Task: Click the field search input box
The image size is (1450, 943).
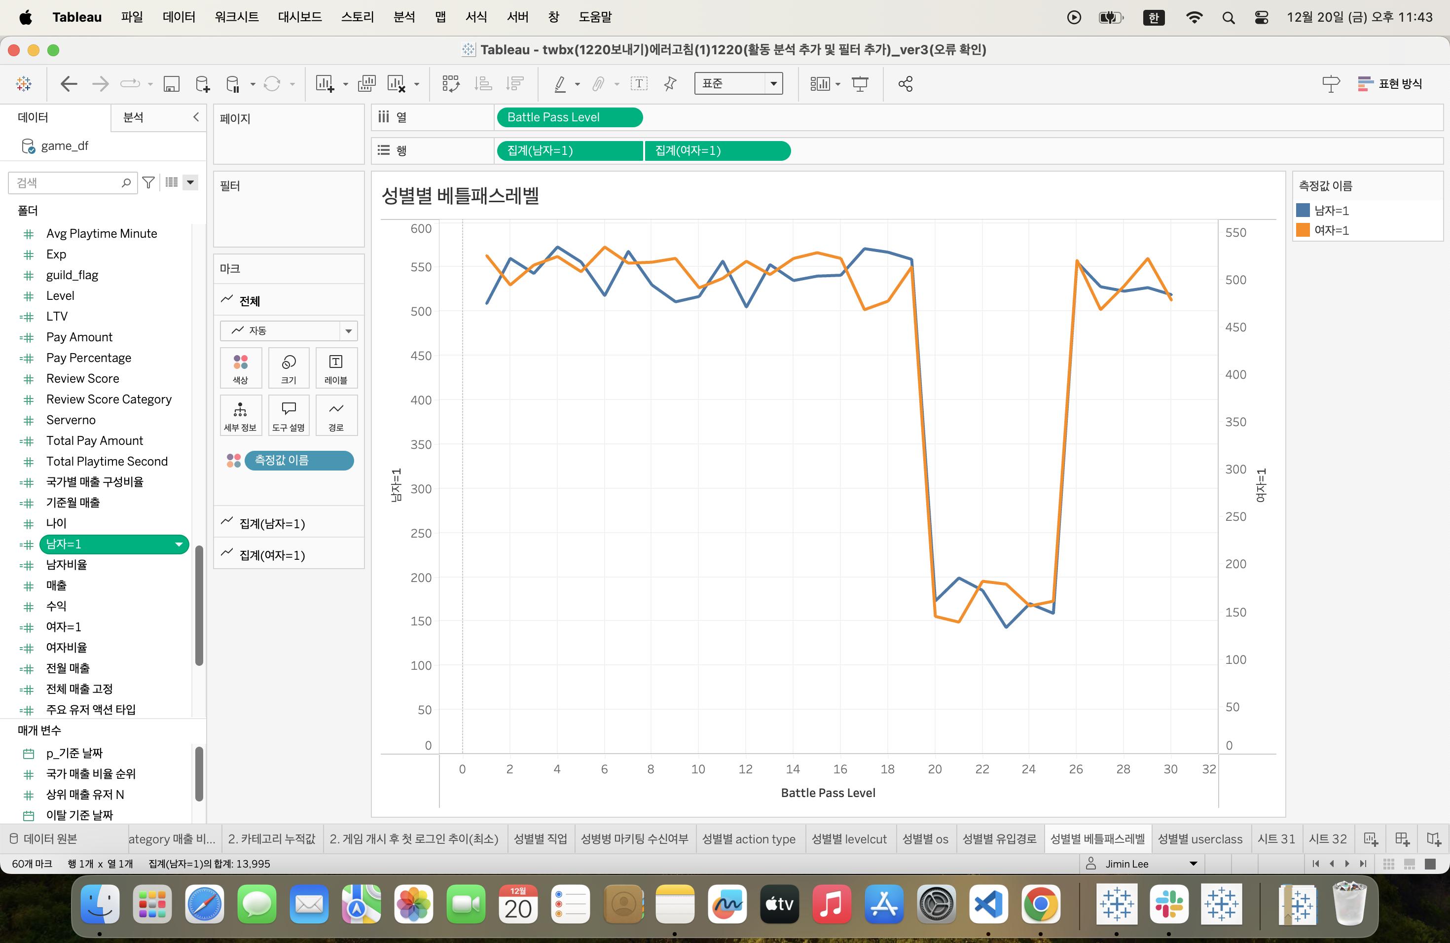Action: click(x=72, y=182)
